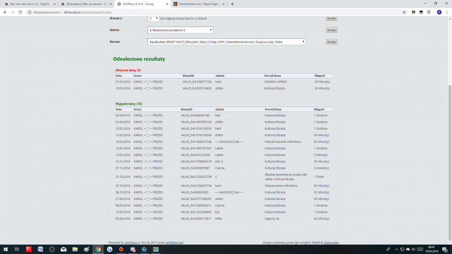The width and height of the screenshot is (452, 254).
Task: Click Szukaj button next to Serwer
Action: 331,42
